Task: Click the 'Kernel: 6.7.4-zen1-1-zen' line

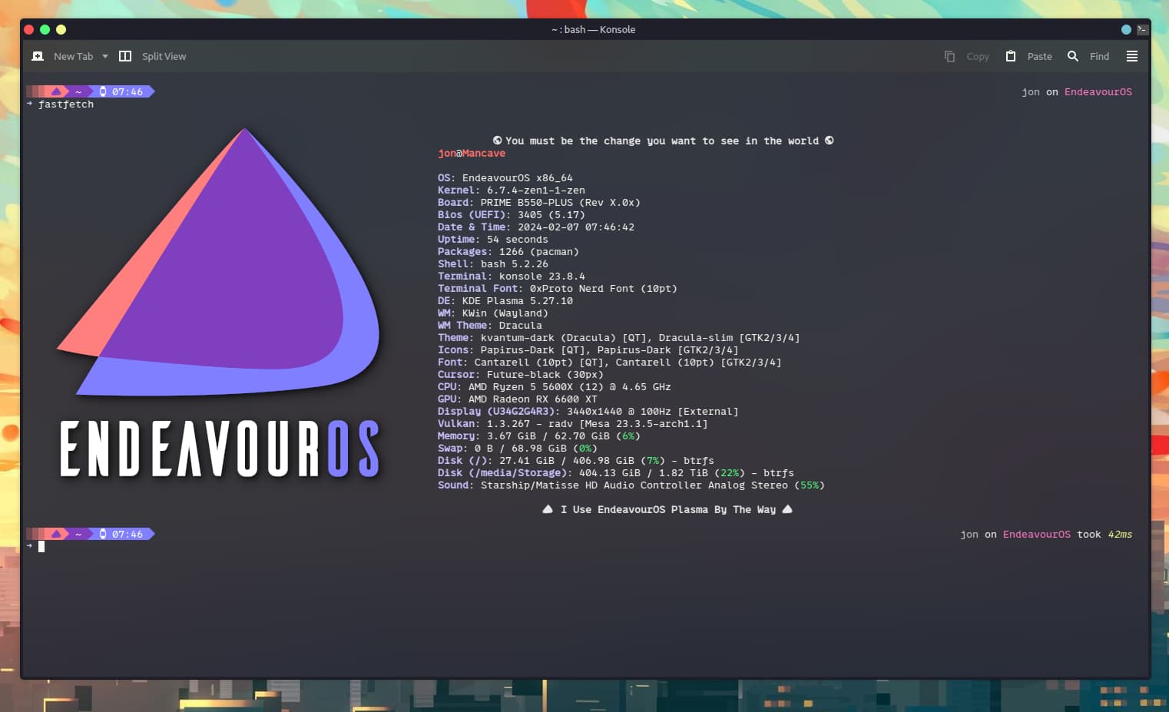Action: (x=512, y=190)
